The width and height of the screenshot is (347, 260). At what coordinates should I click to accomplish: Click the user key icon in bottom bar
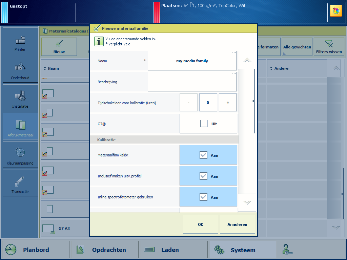pyautogui.click(x=288, y=250)
